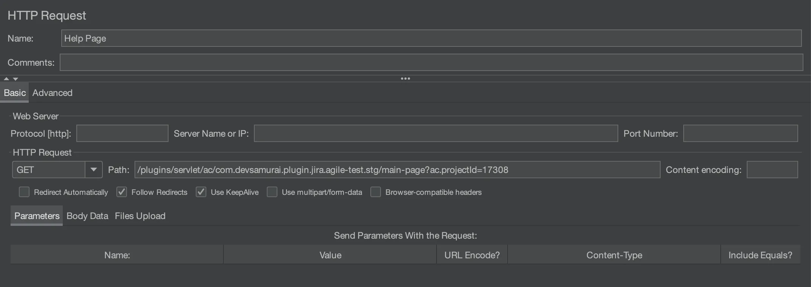The height and width of the screenshot is (287, 811).
Task: Switch to Files Upload tab
Action: (x=140, y=216)
